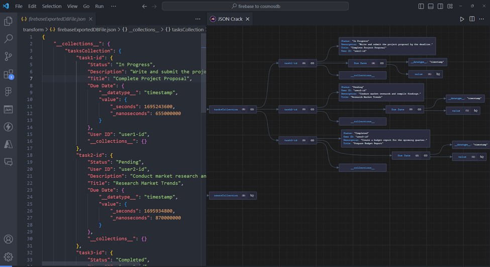Open the Extensions view with badge
The width and height of the screenshot is (490, 267).
(x=9, y=74)
